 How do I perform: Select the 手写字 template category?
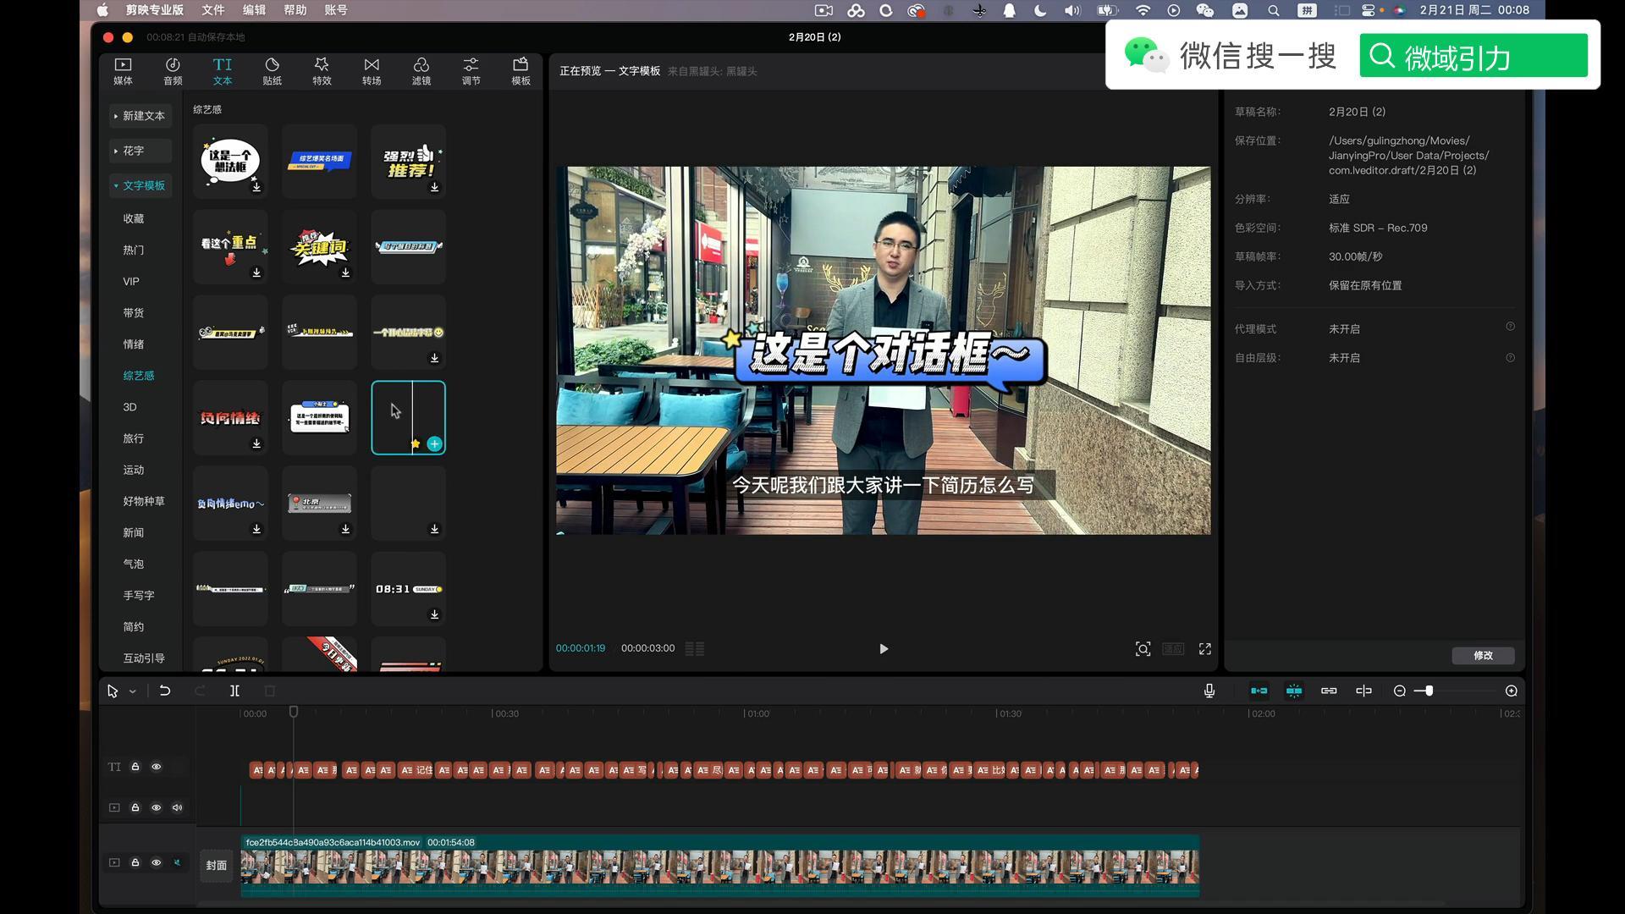139,595
